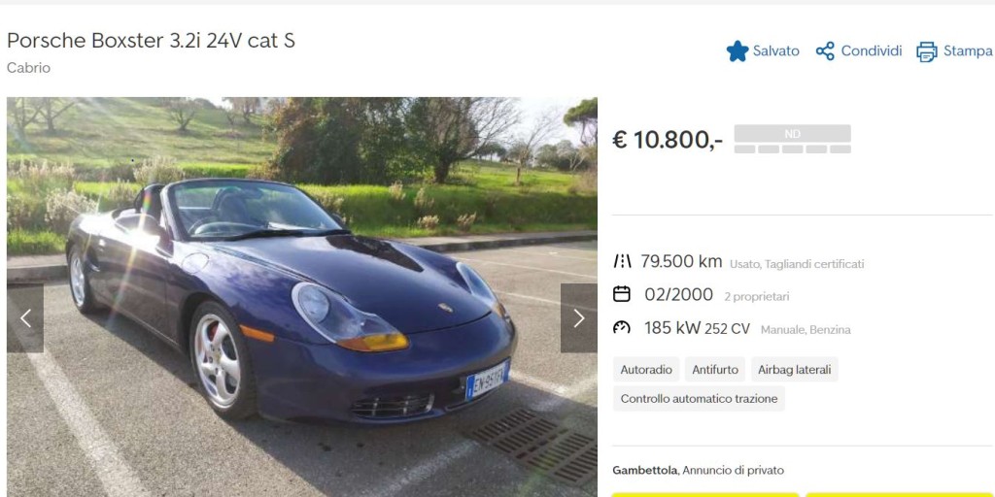This screenshot has width=995, height=497.
Task: Select the Antifurto feature tag
Action: point(715,370)
